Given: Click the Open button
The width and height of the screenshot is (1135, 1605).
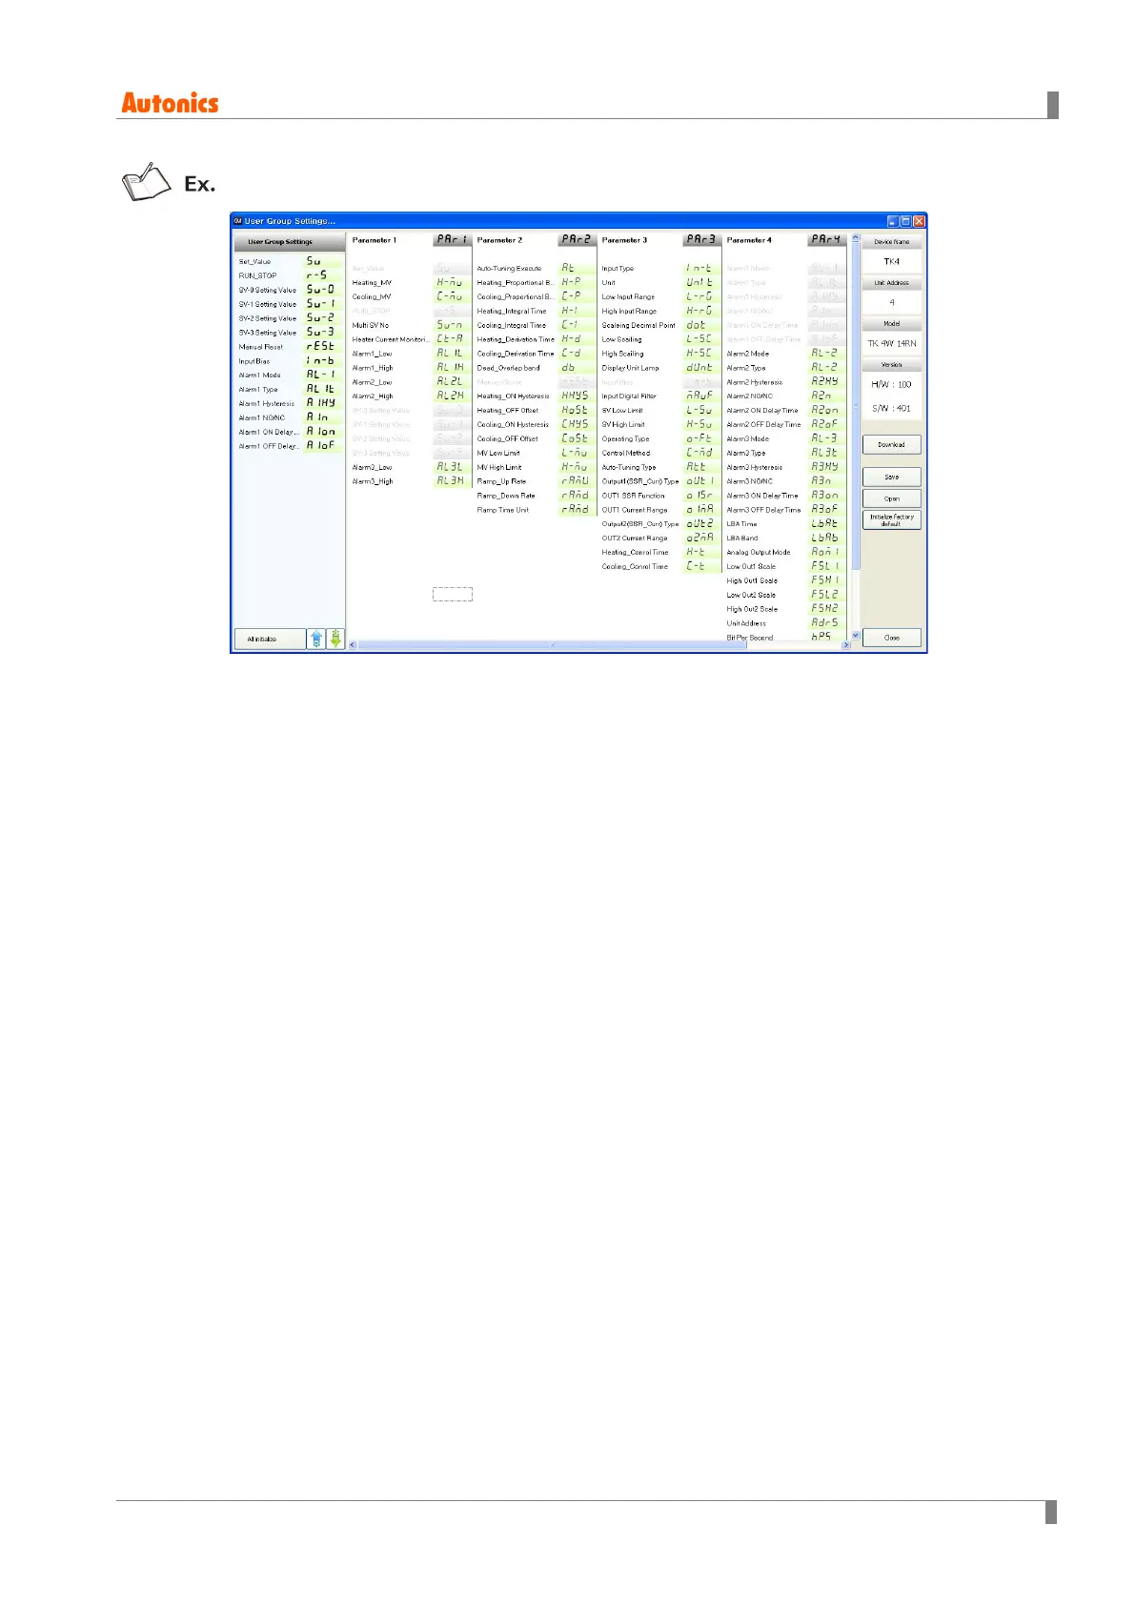Looking at the screenshot, I should point(891,498).
